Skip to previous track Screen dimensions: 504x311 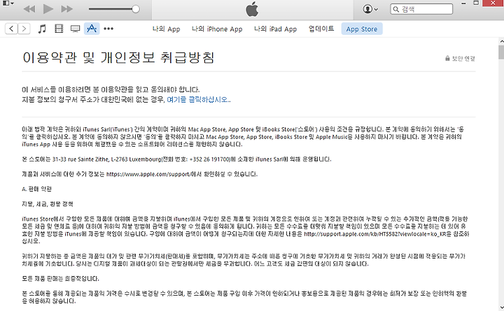pyautogui.click(x=29, y=9)
